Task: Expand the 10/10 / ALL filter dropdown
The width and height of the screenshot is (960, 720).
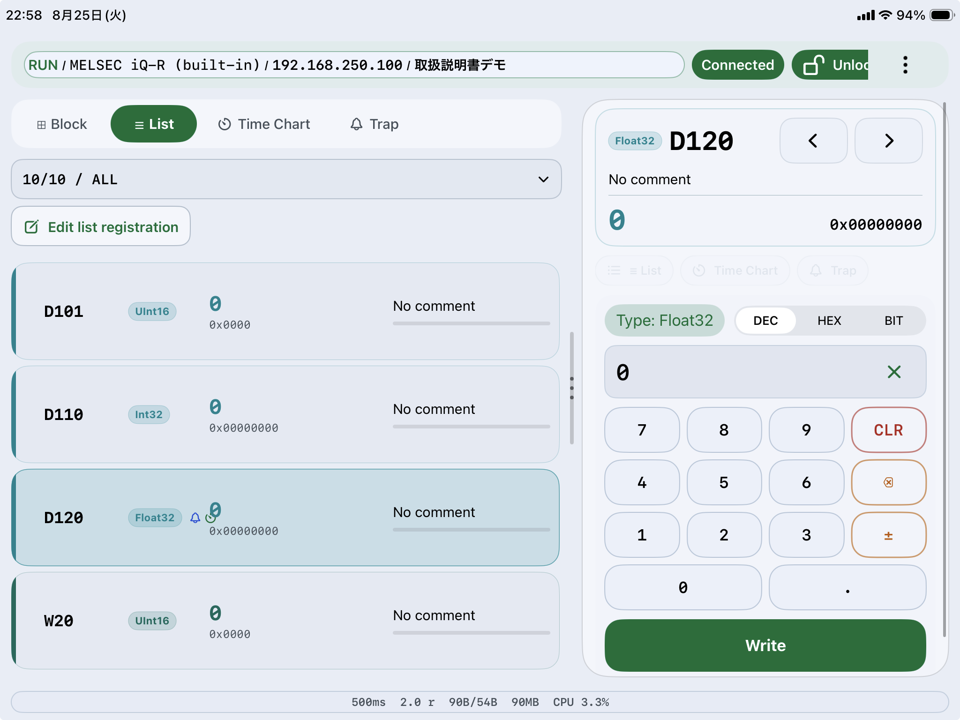Action: pos(286,180)
